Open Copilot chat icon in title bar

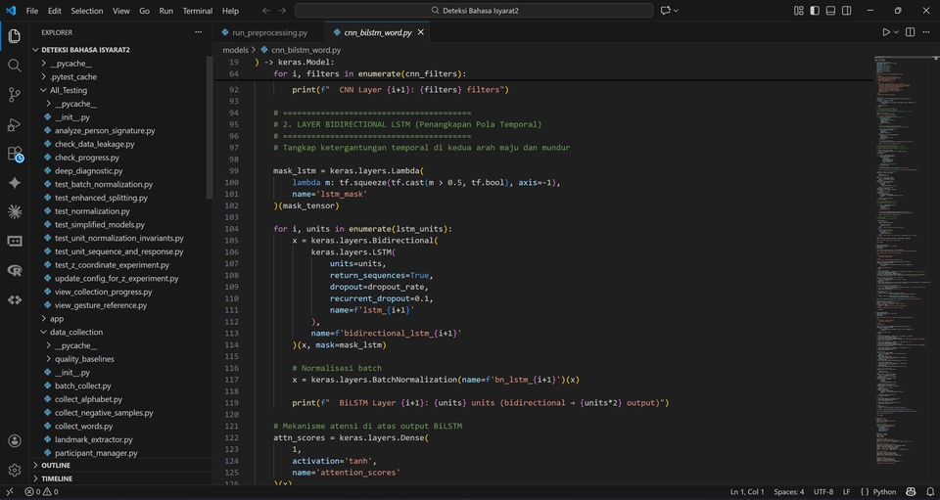[x=666, y=11]
